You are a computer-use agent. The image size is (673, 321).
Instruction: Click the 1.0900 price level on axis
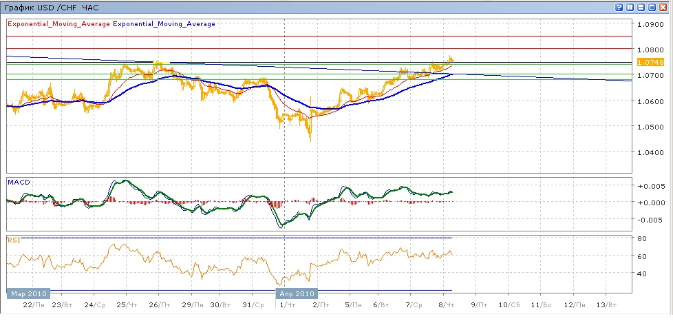650,24
